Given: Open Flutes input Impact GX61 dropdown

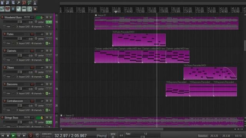Looking at the screenshot, I should (30, 43).
